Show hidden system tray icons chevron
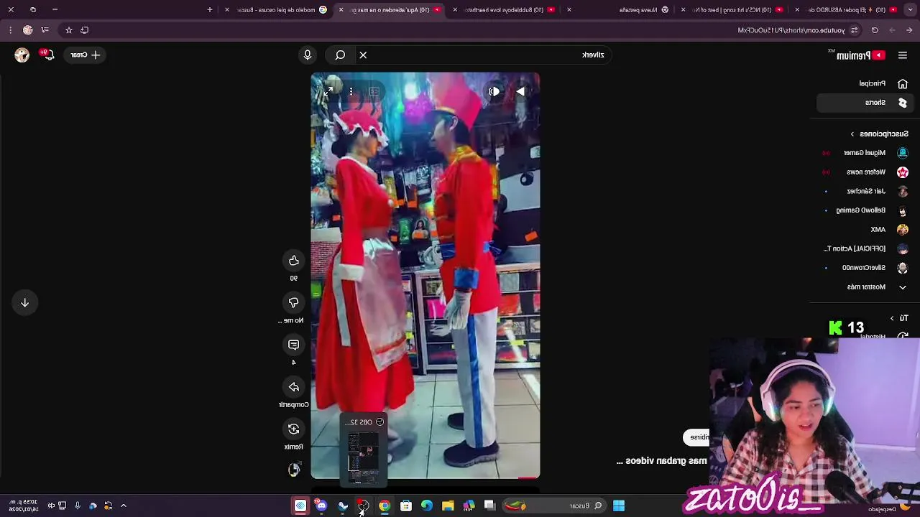920x517 pixels. pos(124,506)
